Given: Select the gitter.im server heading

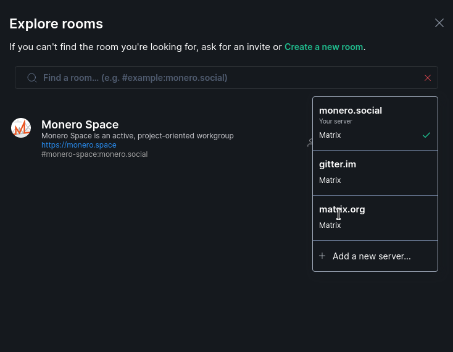Looking at the screenshot, I should coord(338,164).
